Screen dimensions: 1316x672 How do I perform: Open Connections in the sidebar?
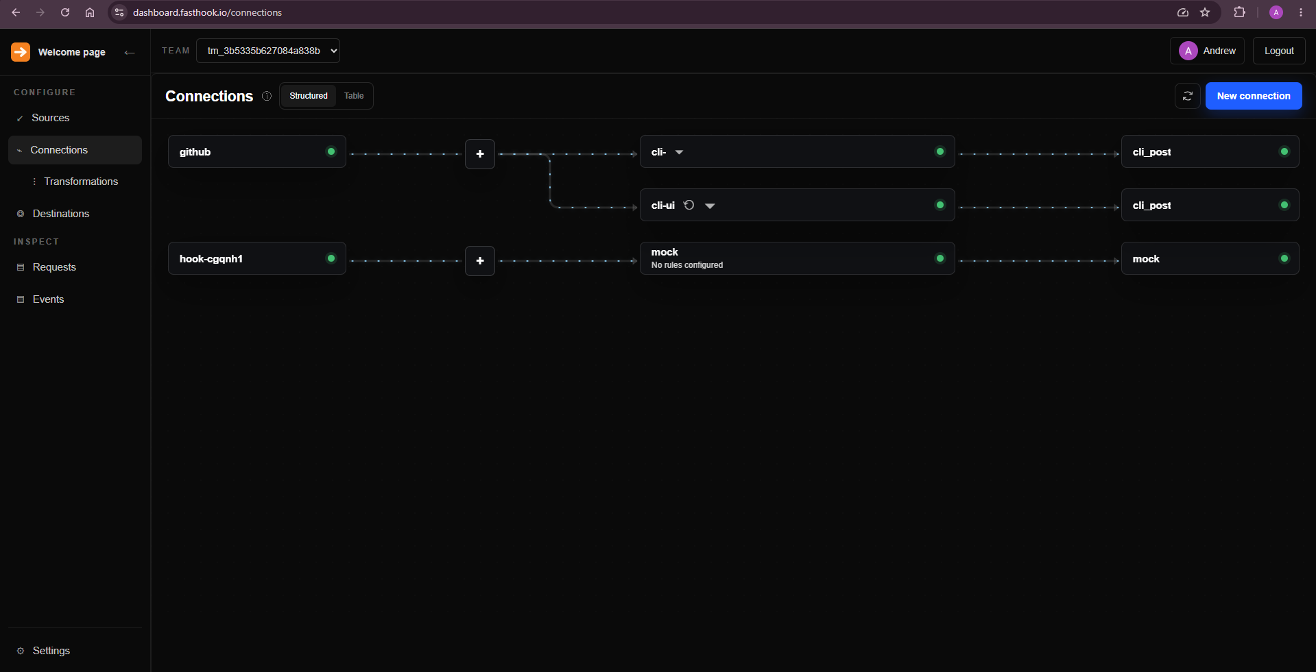75,150
